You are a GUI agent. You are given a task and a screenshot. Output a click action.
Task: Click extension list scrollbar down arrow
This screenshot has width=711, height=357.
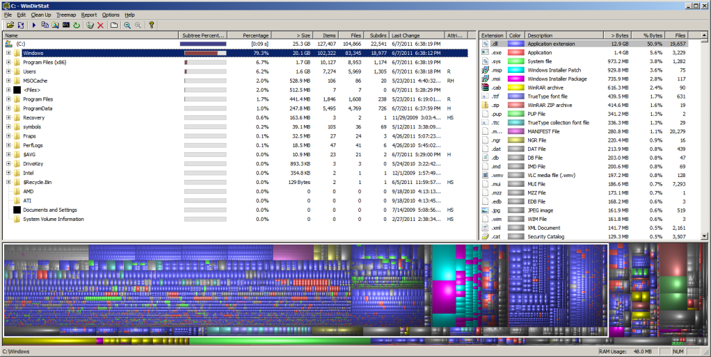(704, 236)
